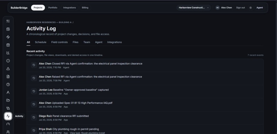Open the team people sidebar icon
Screen dimensions: 277x134
8,132
